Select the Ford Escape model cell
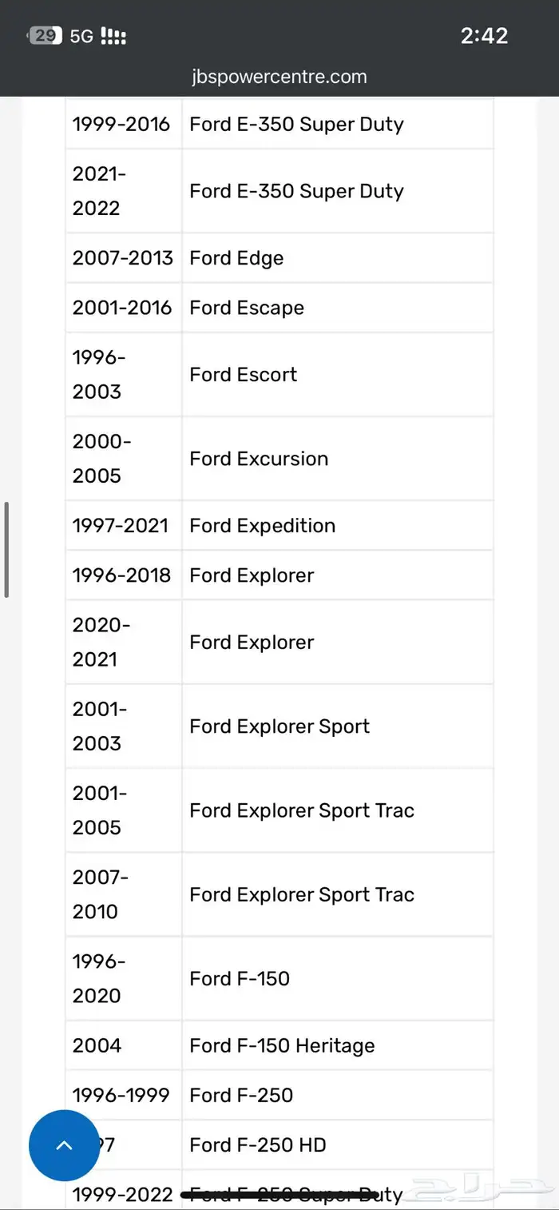The image size is (559, 1210). point(247,308)
